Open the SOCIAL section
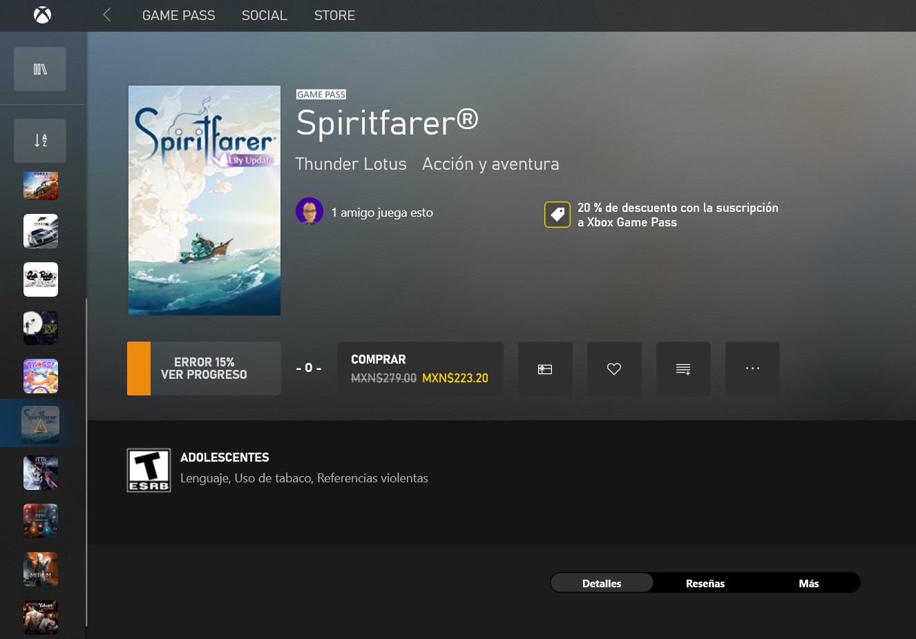Screen dimensions: 916x639 click(265, 15)
